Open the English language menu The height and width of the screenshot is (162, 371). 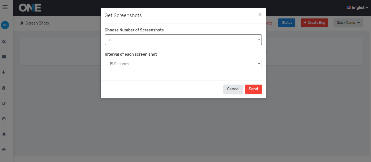click(357, 7)
